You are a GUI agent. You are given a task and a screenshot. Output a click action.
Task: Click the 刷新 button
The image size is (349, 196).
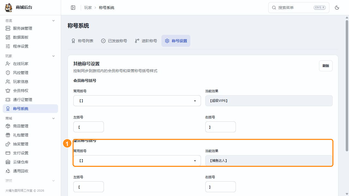[x=326, y=66]
